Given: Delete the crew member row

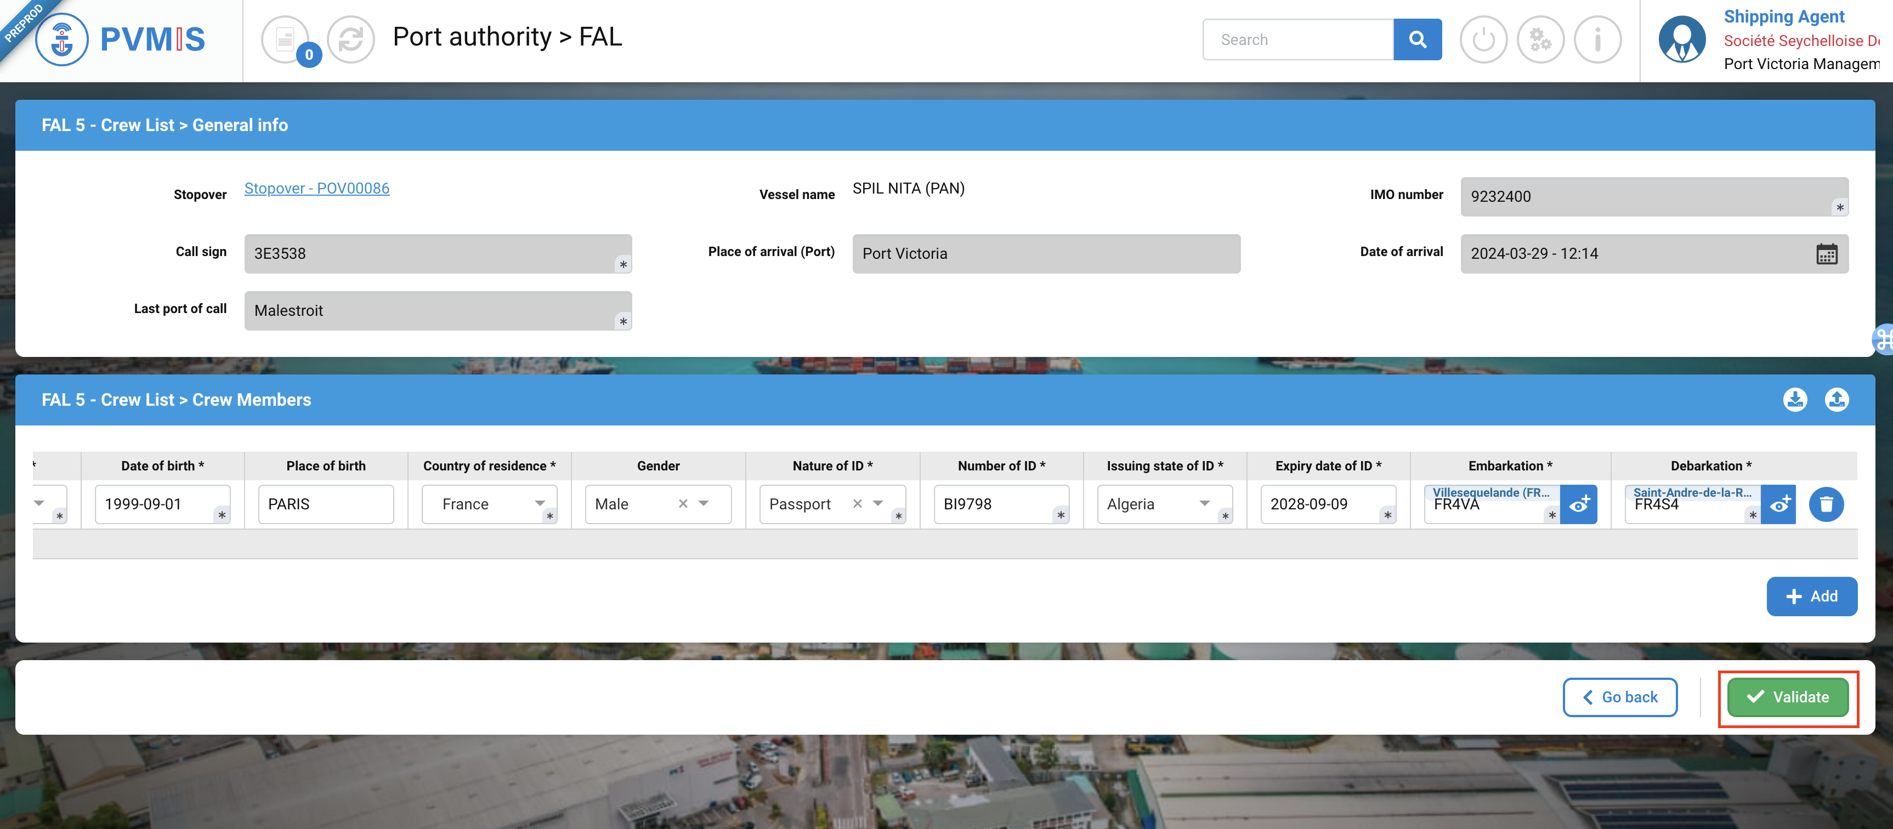Looking at the screenshot, I should tap(1826, 504).
